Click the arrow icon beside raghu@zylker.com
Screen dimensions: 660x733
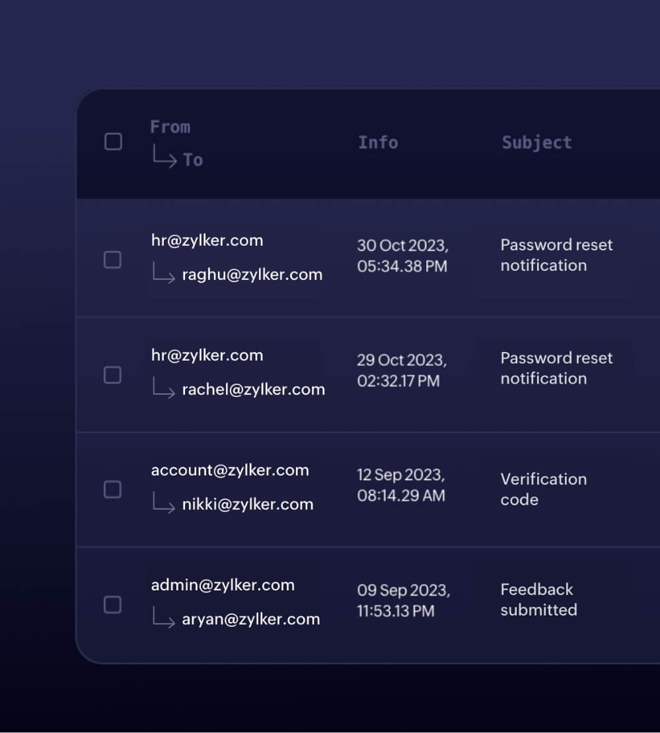[x=163, y=273]
